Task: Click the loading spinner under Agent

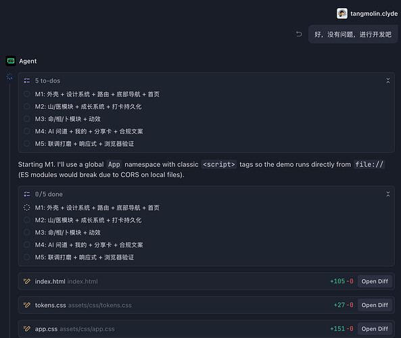Action: (9, 76)
